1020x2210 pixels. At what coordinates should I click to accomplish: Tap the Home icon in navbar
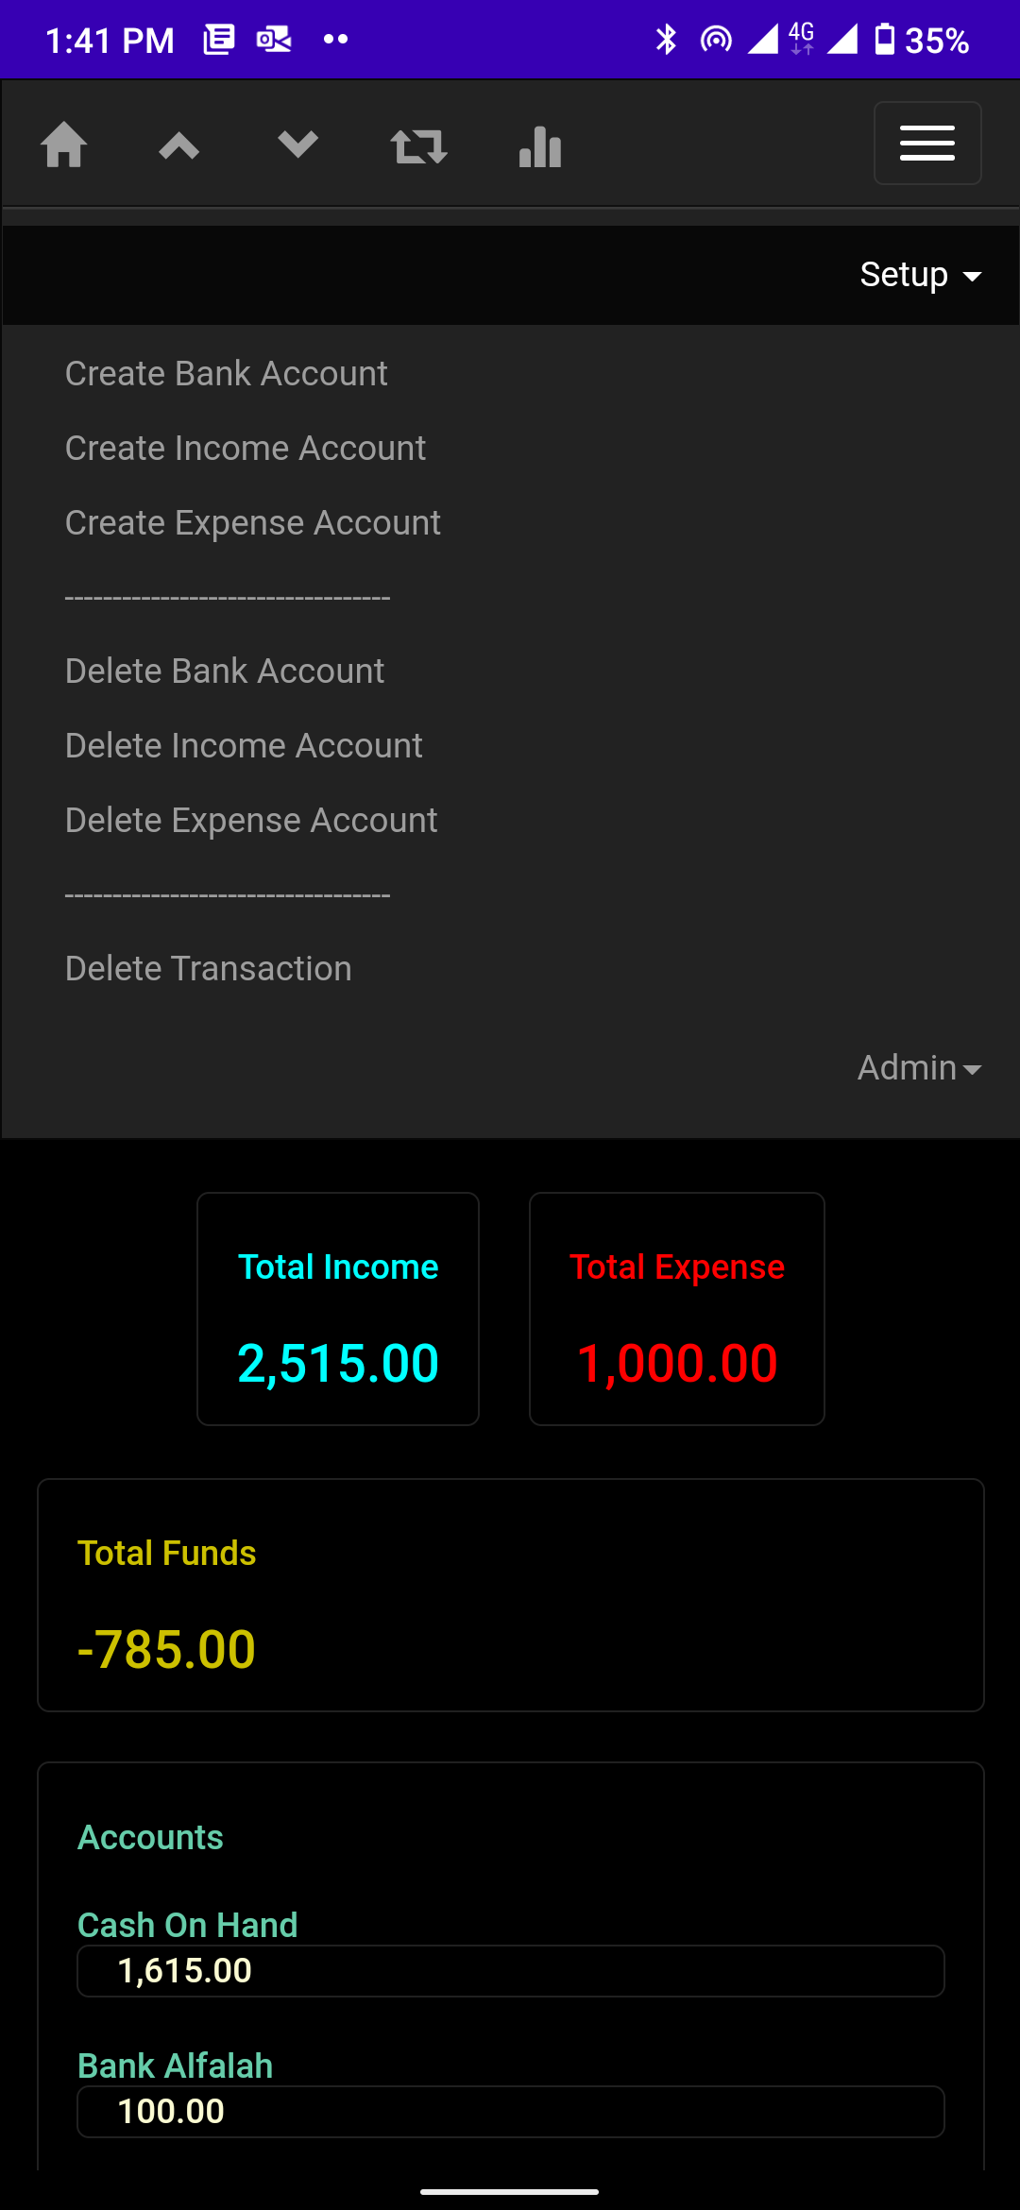64,145
